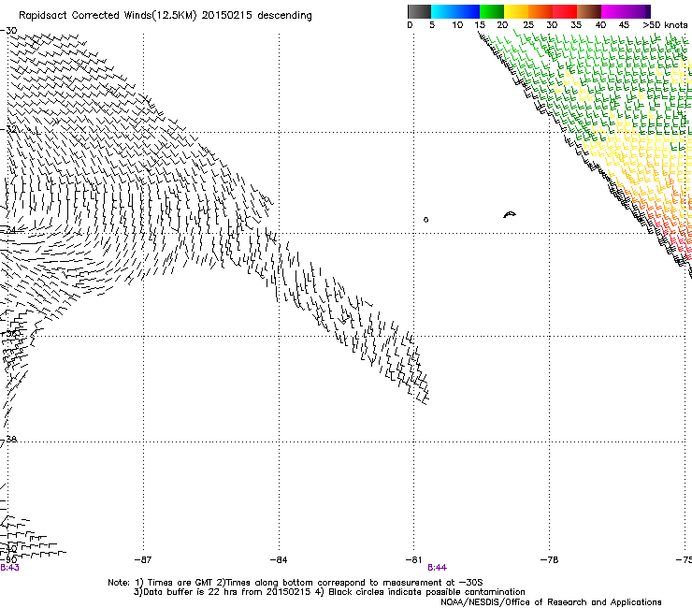Viewport: 692px width, 608px height.
Task: Click the 'Black circles indicate possible contamination' note
Action: 426,592
